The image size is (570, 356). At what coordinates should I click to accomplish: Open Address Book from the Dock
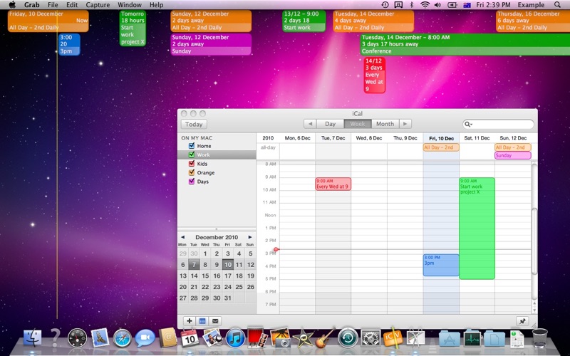pos(167,337)
